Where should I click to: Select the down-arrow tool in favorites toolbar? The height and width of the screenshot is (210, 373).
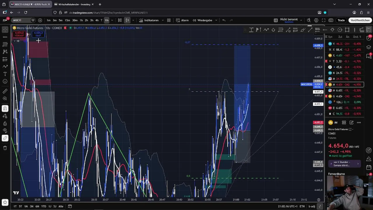click(x=332, y=30)
